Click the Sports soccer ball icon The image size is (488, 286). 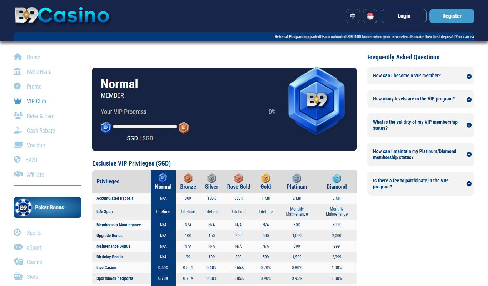coord(17,232)
